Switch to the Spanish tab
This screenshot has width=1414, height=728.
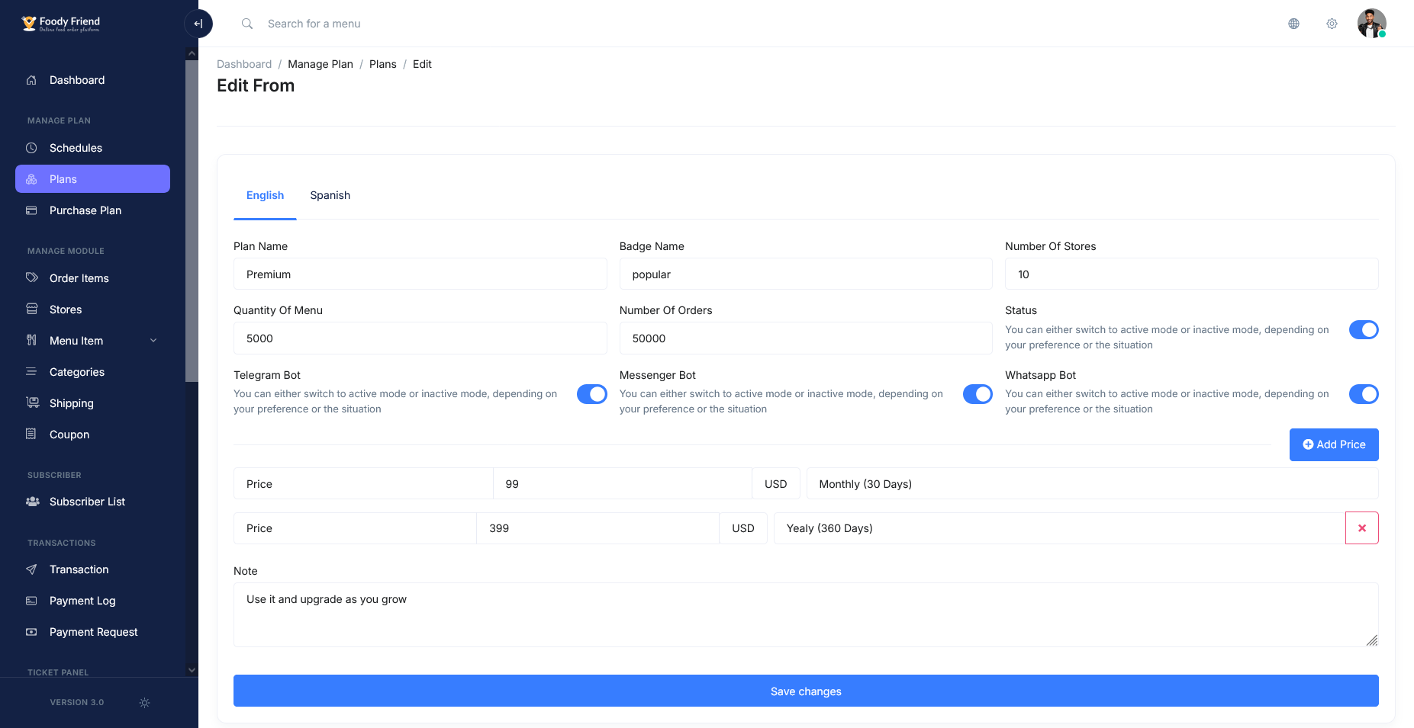(x=330, y=195)
